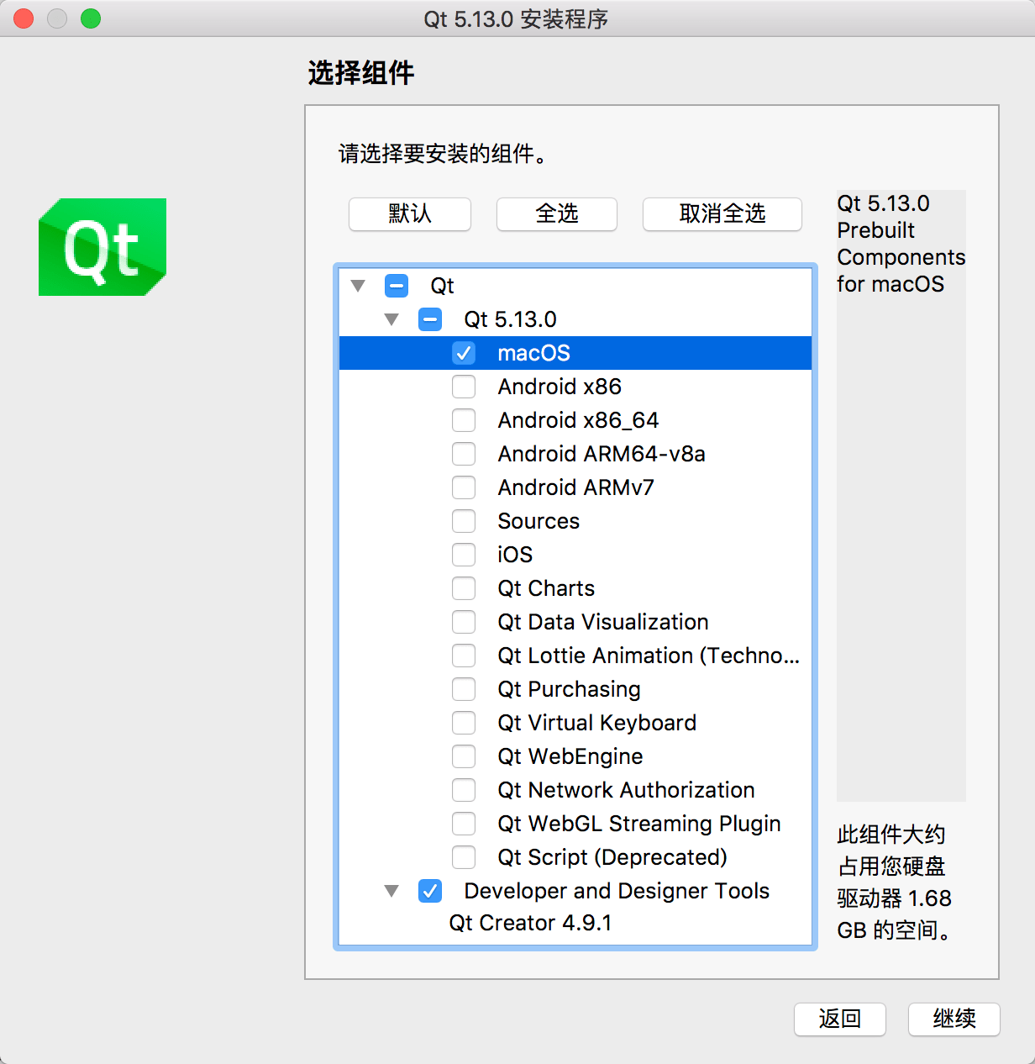The width and height of the screenshot is (1035, 1064).
Task: Check the Android x86_64 component
Action: click(464, 420)
